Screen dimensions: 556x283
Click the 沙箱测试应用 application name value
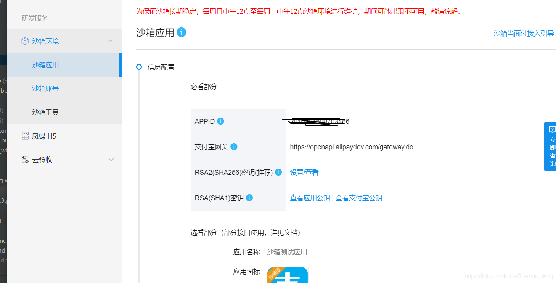[x=287, y=252]
